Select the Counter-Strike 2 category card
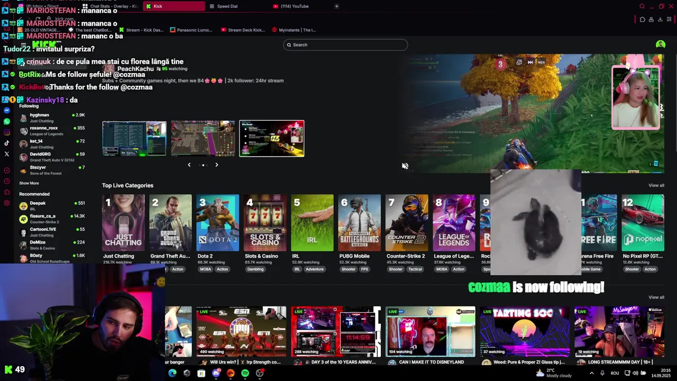Viewport: 677px width, 381px height. [407, 223]
